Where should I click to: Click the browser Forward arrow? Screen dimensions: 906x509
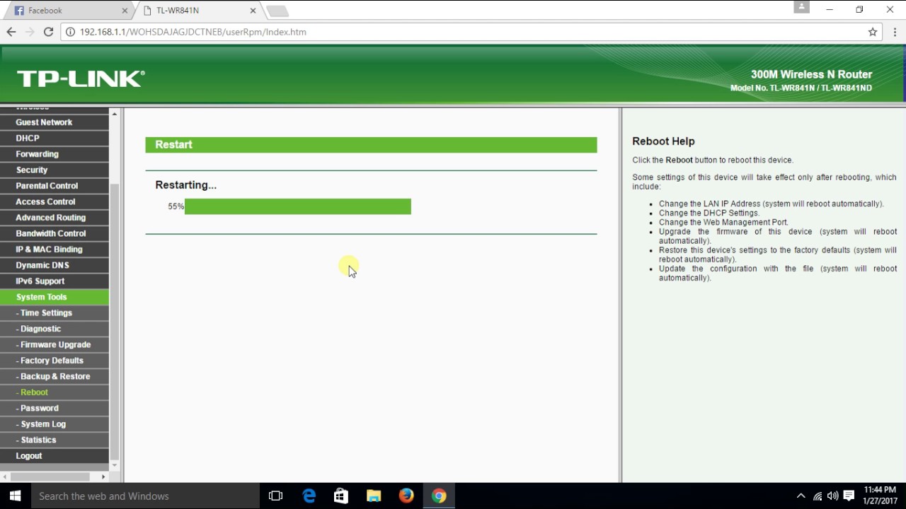[x=30, y=32]
